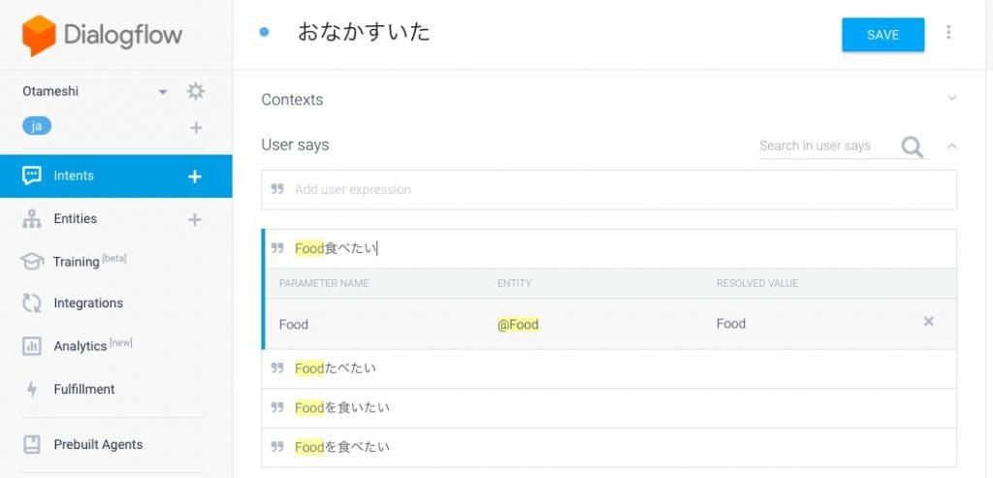Viewport: 993px width, 478px height.
Task: Remove the Food parameter row
Action: click(928, 322)
